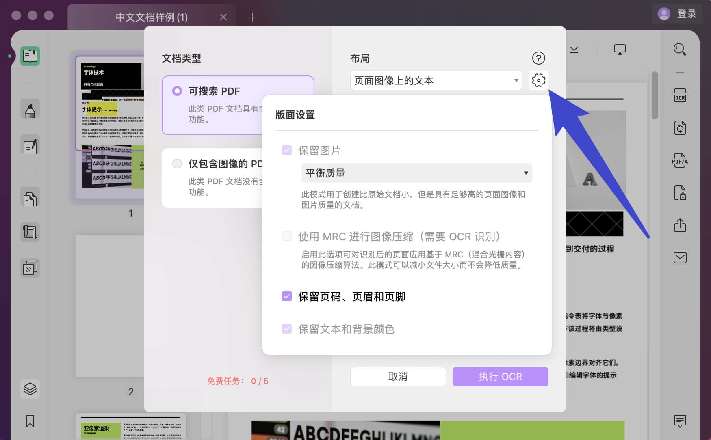Click the 登录 login text
This screenshot has width=711, height=440.
[687, 14]
